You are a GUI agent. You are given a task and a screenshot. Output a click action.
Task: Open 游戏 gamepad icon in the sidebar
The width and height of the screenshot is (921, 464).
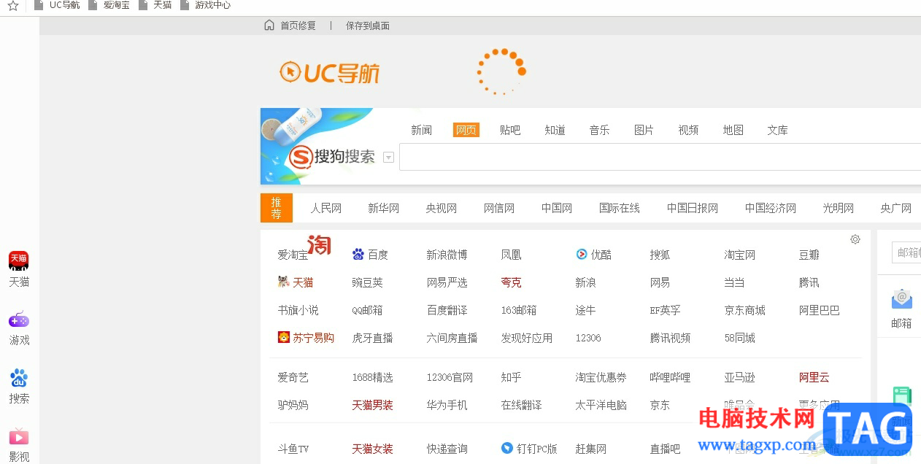(18, 320)
